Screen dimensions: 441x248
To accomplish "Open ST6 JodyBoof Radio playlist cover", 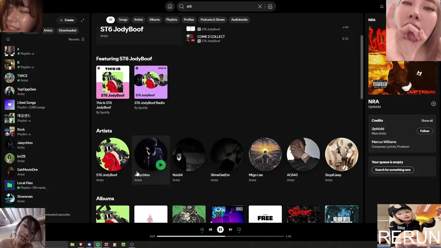I will click(x=151, y=82).
